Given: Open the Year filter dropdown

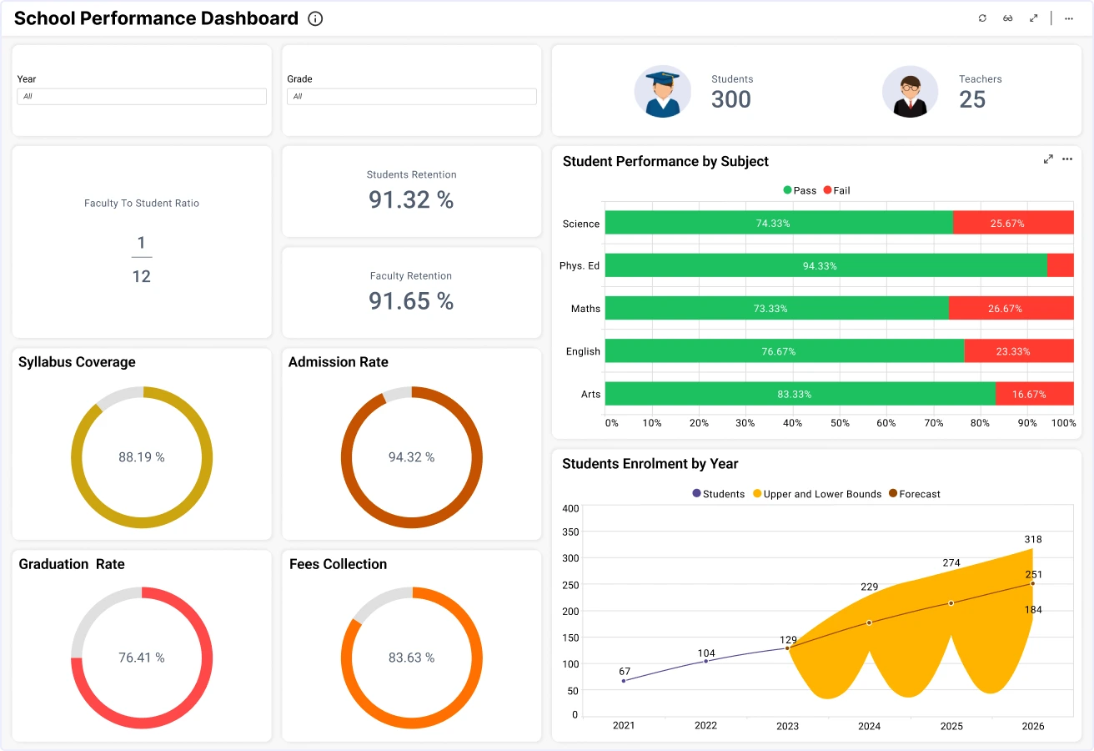Looking at the screenshot, I should [142, 97].
